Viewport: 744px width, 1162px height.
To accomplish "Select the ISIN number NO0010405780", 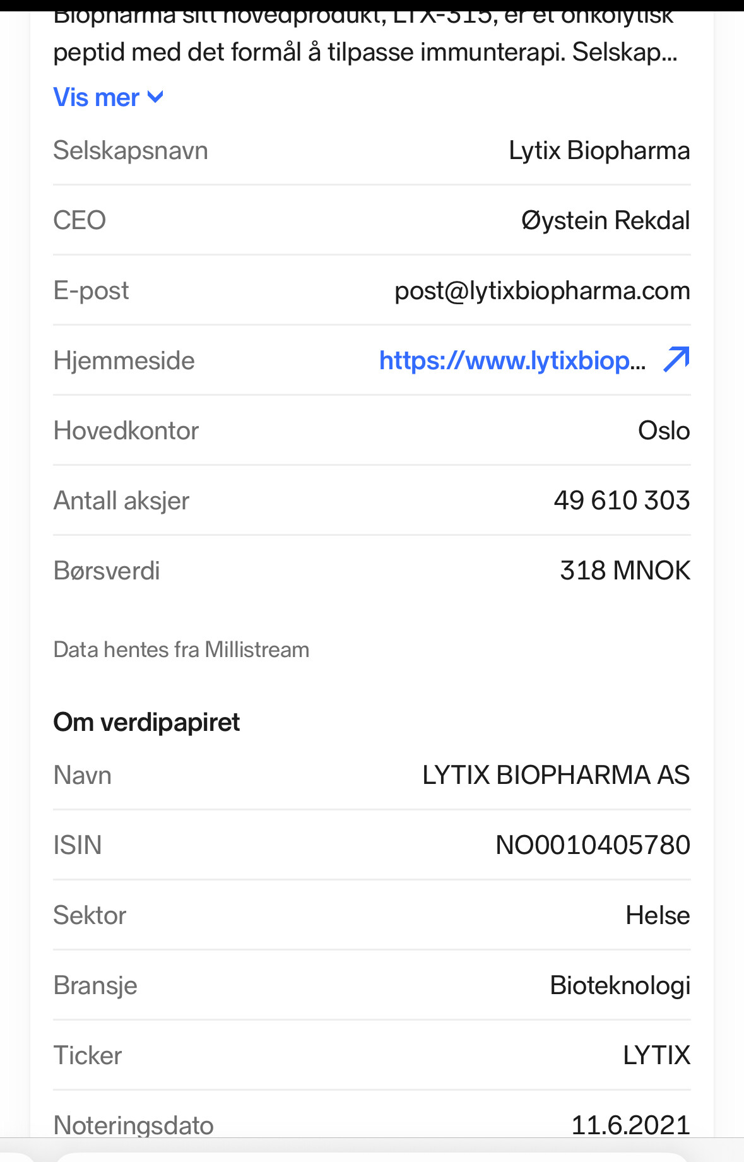I will tap(593, 845).
